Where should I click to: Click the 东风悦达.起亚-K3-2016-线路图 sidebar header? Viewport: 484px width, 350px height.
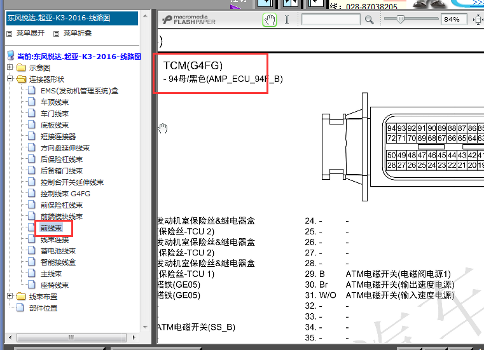(72, 18)
